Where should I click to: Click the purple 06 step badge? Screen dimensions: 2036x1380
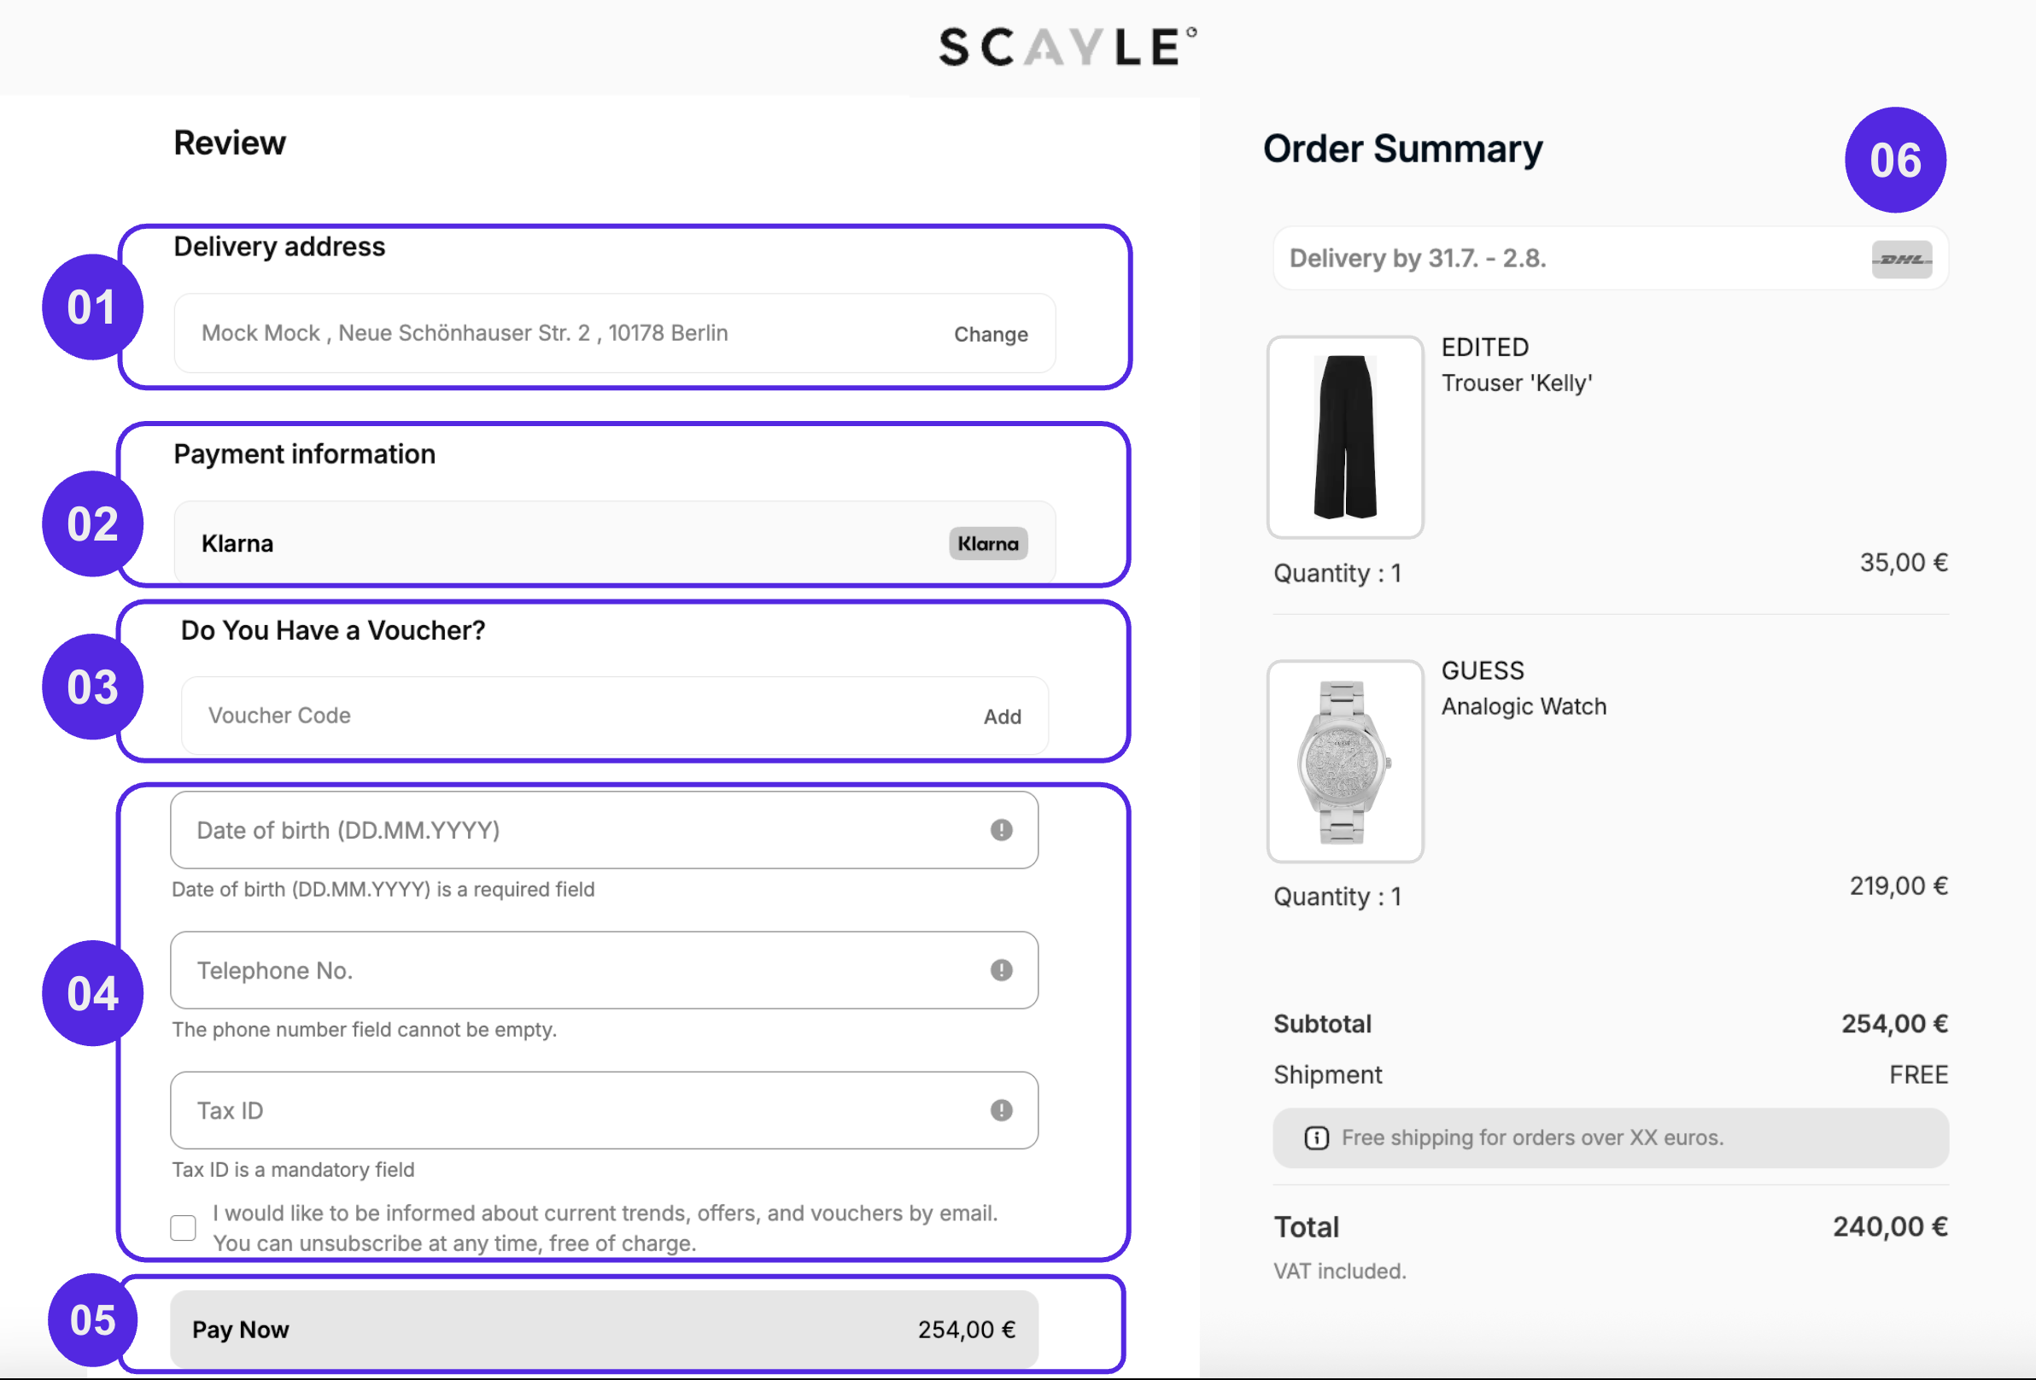click(x=1895, y=161)
